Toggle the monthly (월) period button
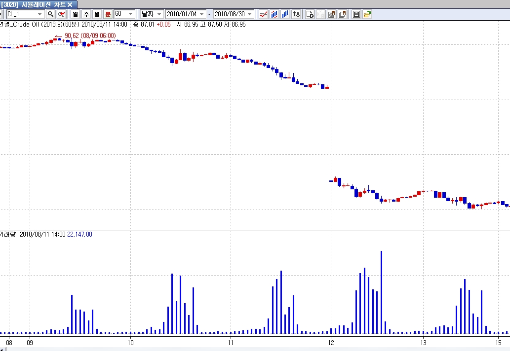510x351 pixels. [x=97, y=14]
